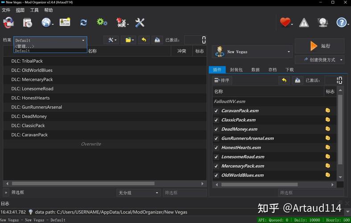Viewport: 351px width, 223px height.
Task: Click the blue question mark help icon
Action: coord(341,22)
